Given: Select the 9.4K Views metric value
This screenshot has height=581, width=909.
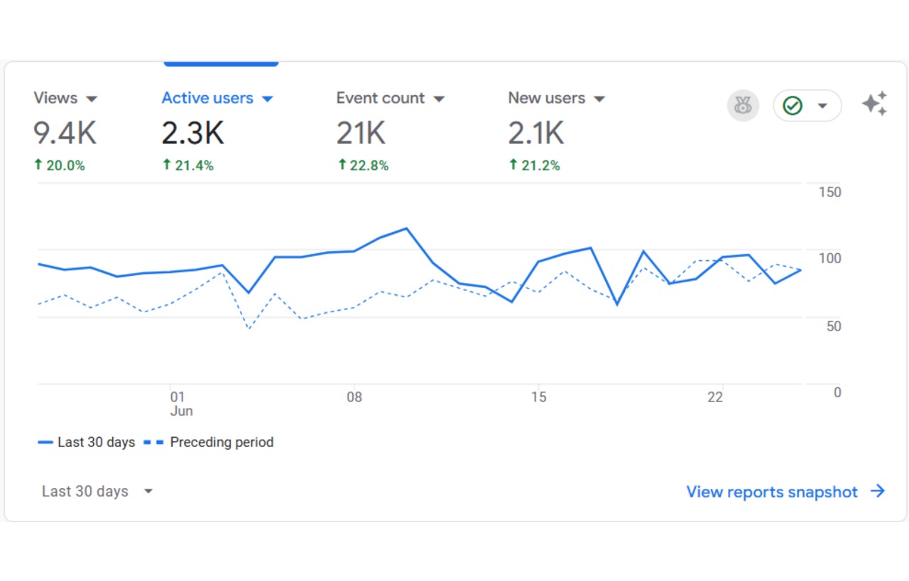Looking at the screenshot, I should pyautogui.click(x=65, y=133).
